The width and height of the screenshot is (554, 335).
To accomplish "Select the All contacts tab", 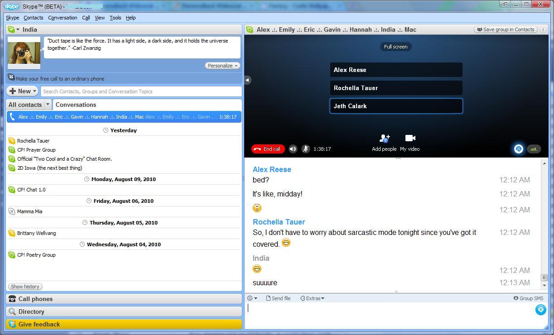I will [x=25, y=105].
